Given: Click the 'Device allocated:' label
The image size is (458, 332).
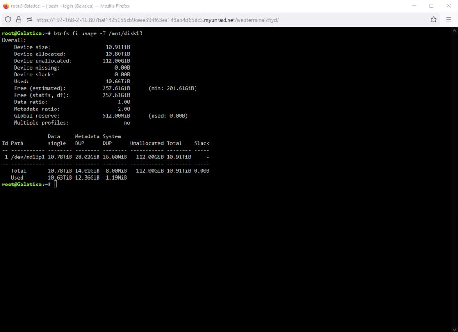Looking at the screenshot, I should [x=40, y=54].
